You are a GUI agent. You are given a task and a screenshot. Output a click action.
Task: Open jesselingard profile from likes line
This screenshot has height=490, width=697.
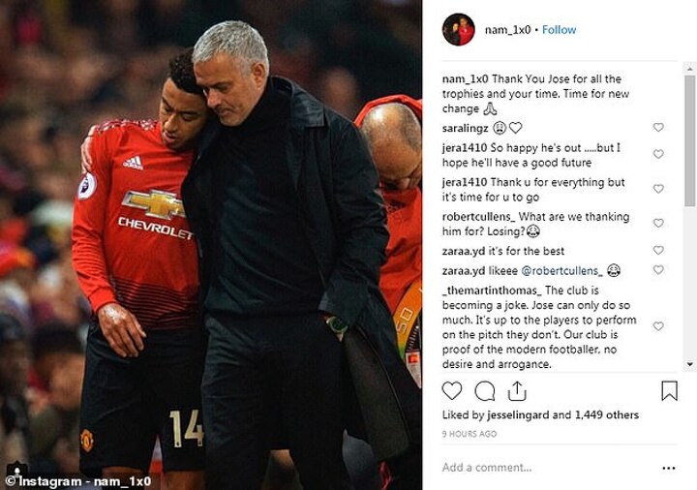tap(518, 414)
